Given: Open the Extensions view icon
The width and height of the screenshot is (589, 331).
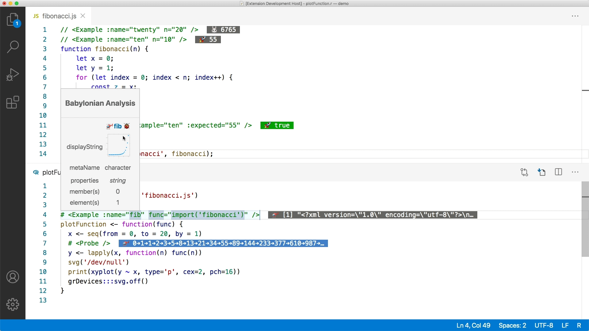Looking at the screenshot, I should [x=13, y=102].
